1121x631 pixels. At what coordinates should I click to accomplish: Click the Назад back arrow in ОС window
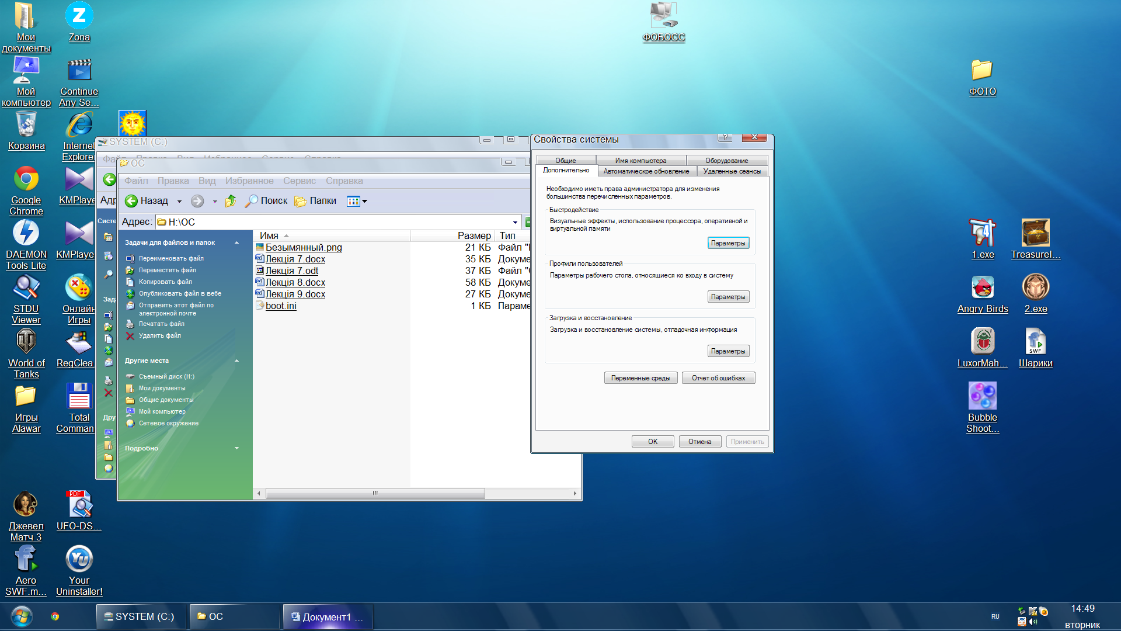tap(146, 201)
